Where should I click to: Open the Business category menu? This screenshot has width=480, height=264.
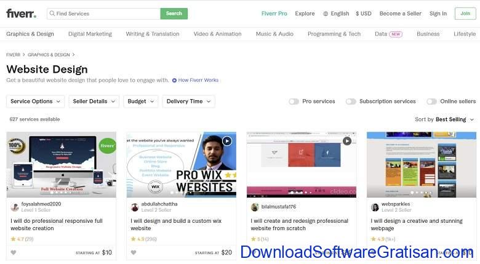point(428,34)
